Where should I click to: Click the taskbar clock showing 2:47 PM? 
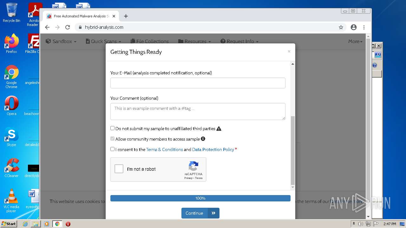click(390, 224)
